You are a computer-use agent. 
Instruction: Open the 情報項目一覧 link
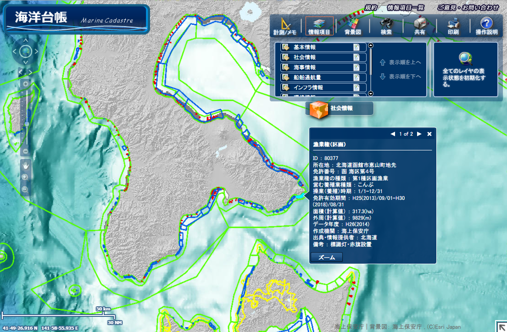(x=406, y=7)
